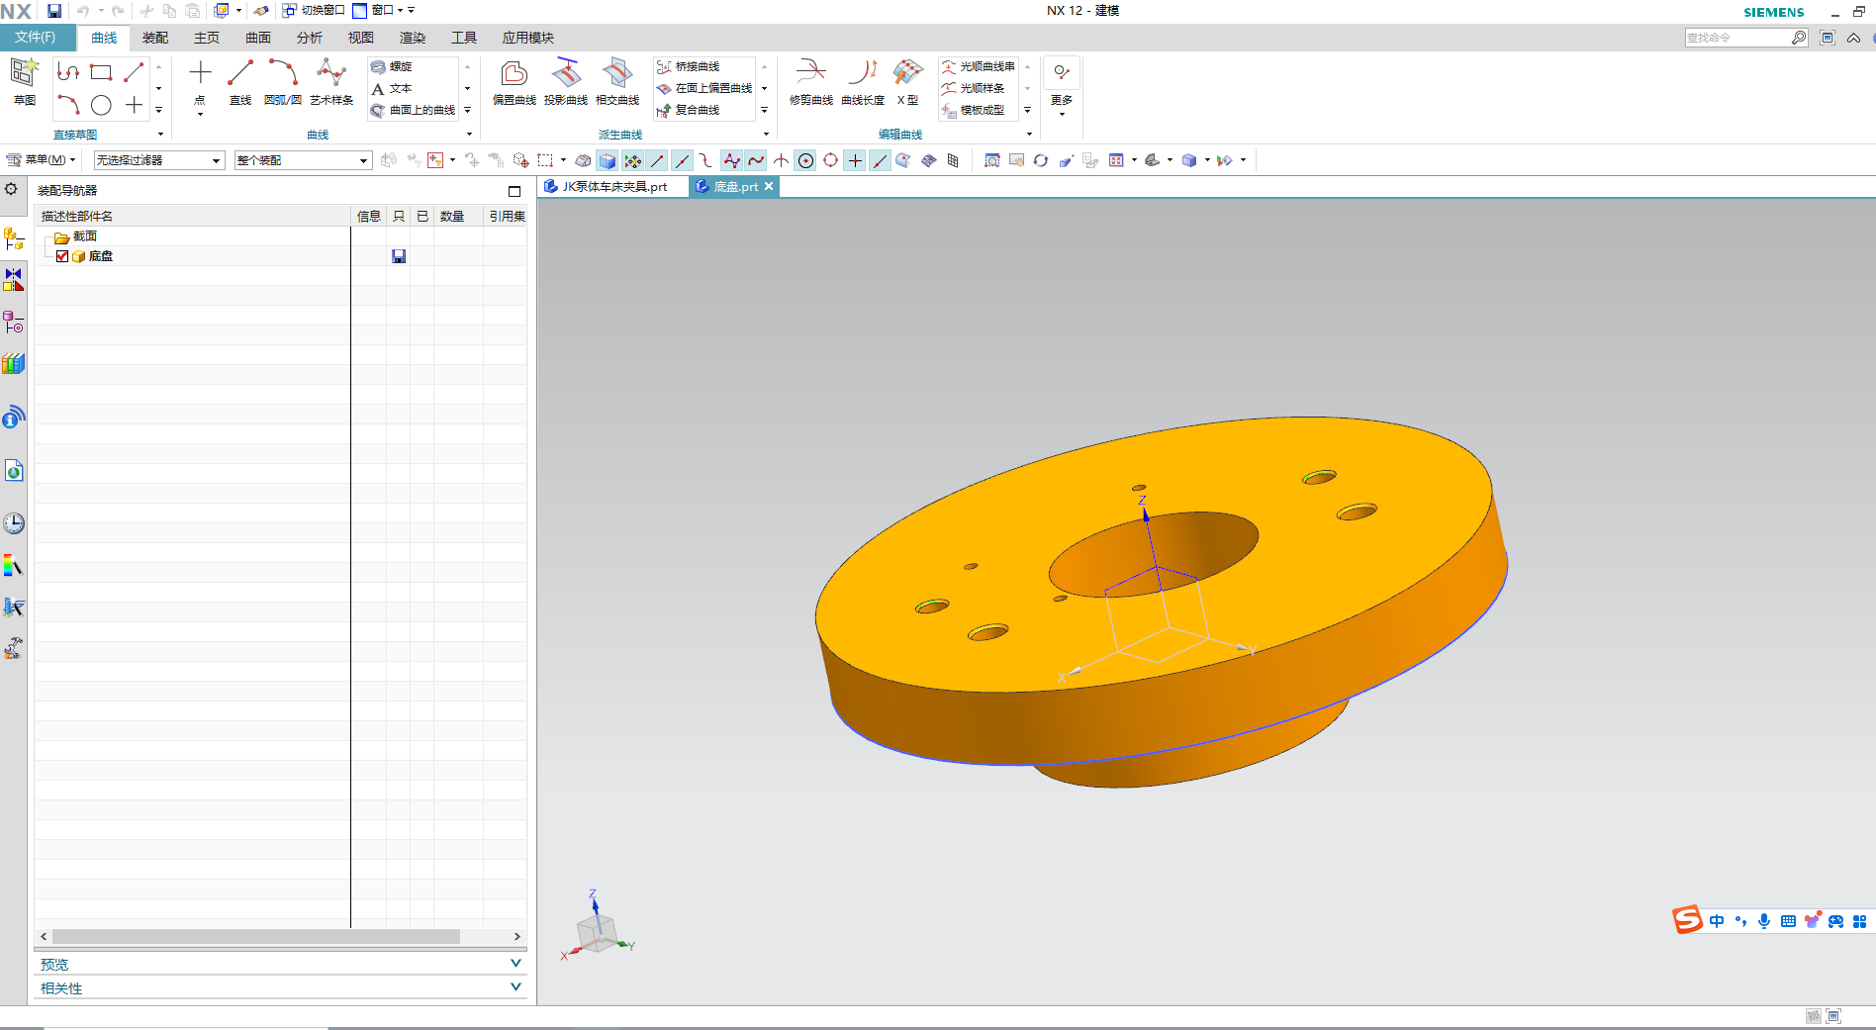Click the 更多 more button
1876x1030 pixels.
click(x=1062, y=86)
